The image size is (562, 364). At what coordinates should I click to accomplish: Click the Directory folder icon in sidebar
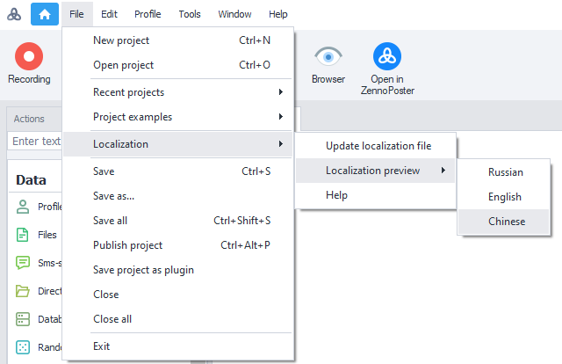pyautogui.click(x=23, y=291)
